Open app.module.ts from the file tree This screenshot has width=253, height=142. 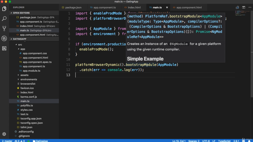[31, 71]
